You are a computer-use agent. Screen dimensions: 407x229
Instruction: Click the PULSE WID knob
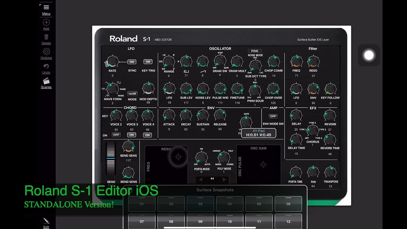[220, 89]
